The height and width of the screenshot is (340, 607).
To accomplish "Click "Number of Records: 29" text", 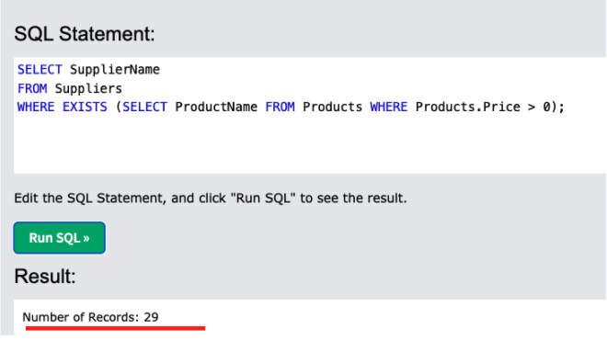I will pyautogui.click(x=90, y=317).
